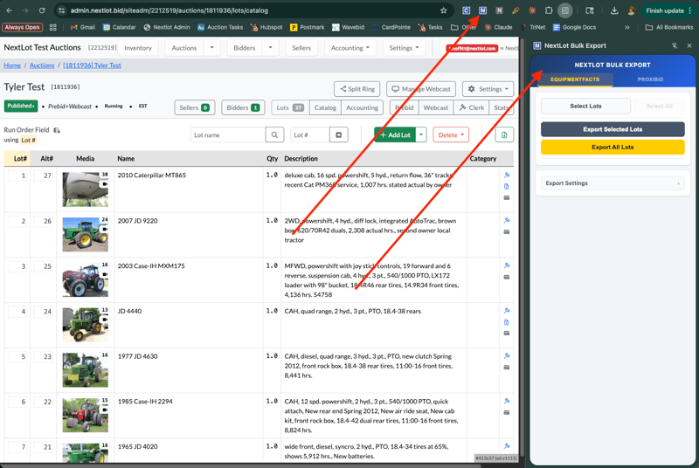Show more bookmarks with the chevron
The height and width of the screenshot is (468, 699).
[x=626, y=27]
